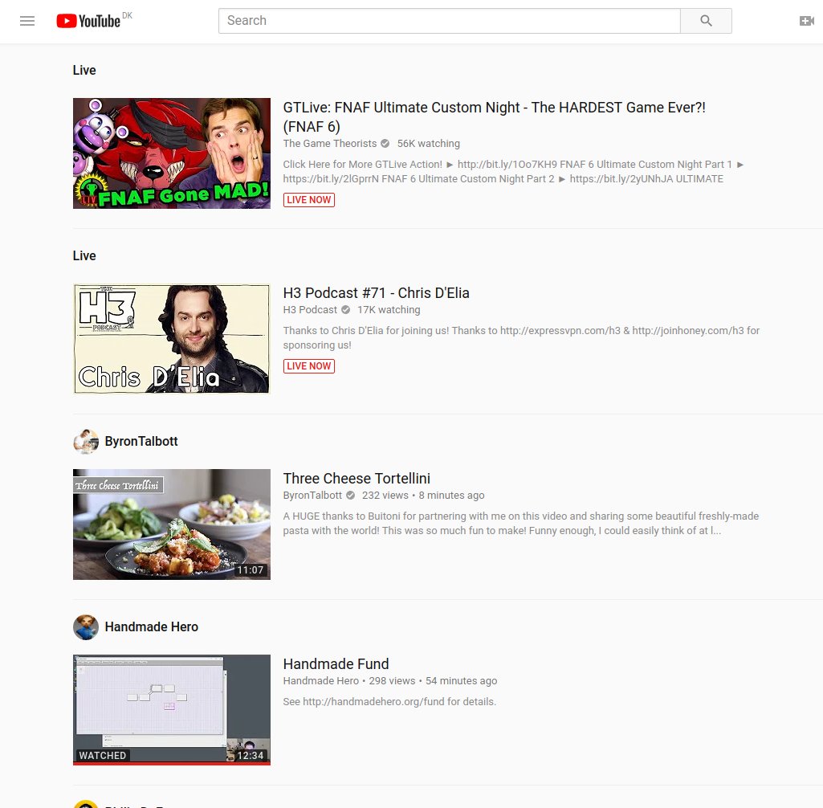Click Handmade Hero channel name under video

click(320, 681)
